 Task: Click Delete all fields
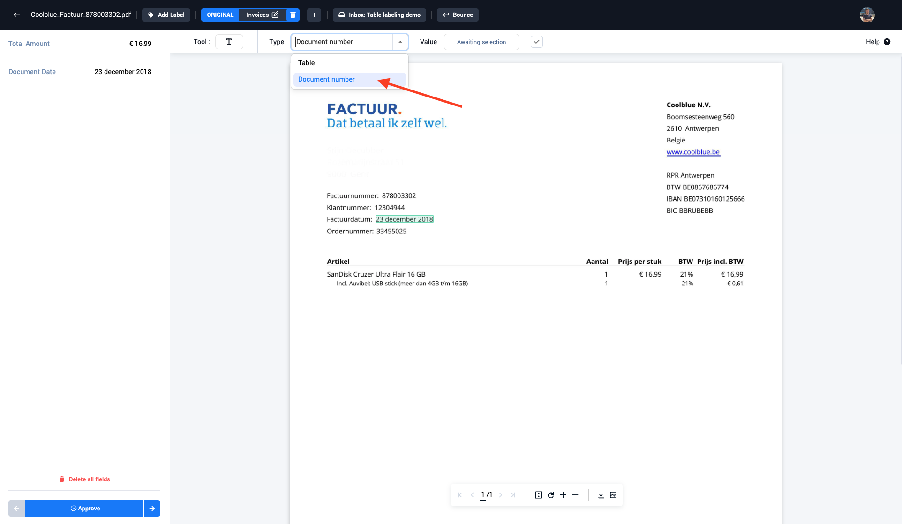pyautogui.click(x=84, y=479)
